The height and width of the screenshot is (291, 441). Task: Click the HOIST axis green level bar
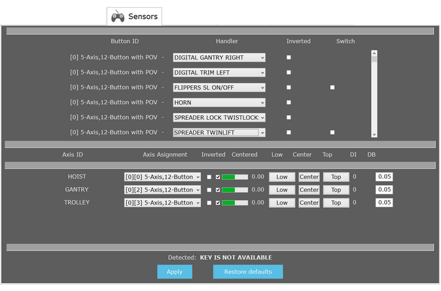pos(235,177)
